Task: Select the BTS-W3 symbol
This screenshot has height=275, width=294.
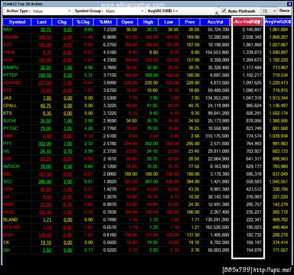Action: [11, 227]
